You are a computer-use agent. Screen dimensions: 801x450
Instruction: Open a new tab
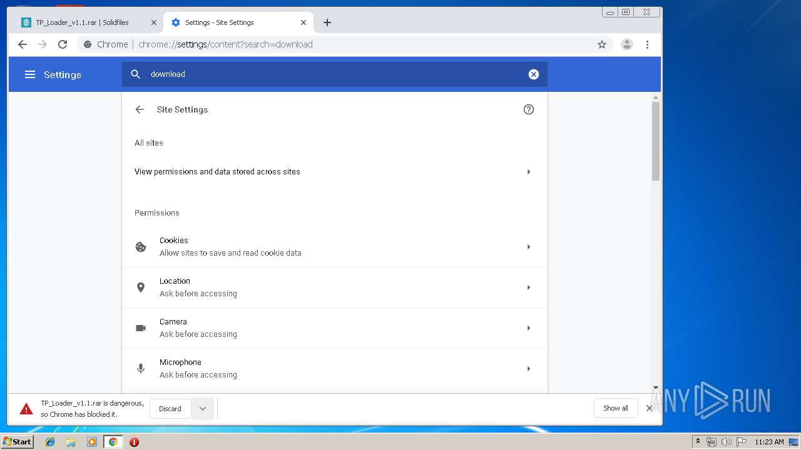327,22
